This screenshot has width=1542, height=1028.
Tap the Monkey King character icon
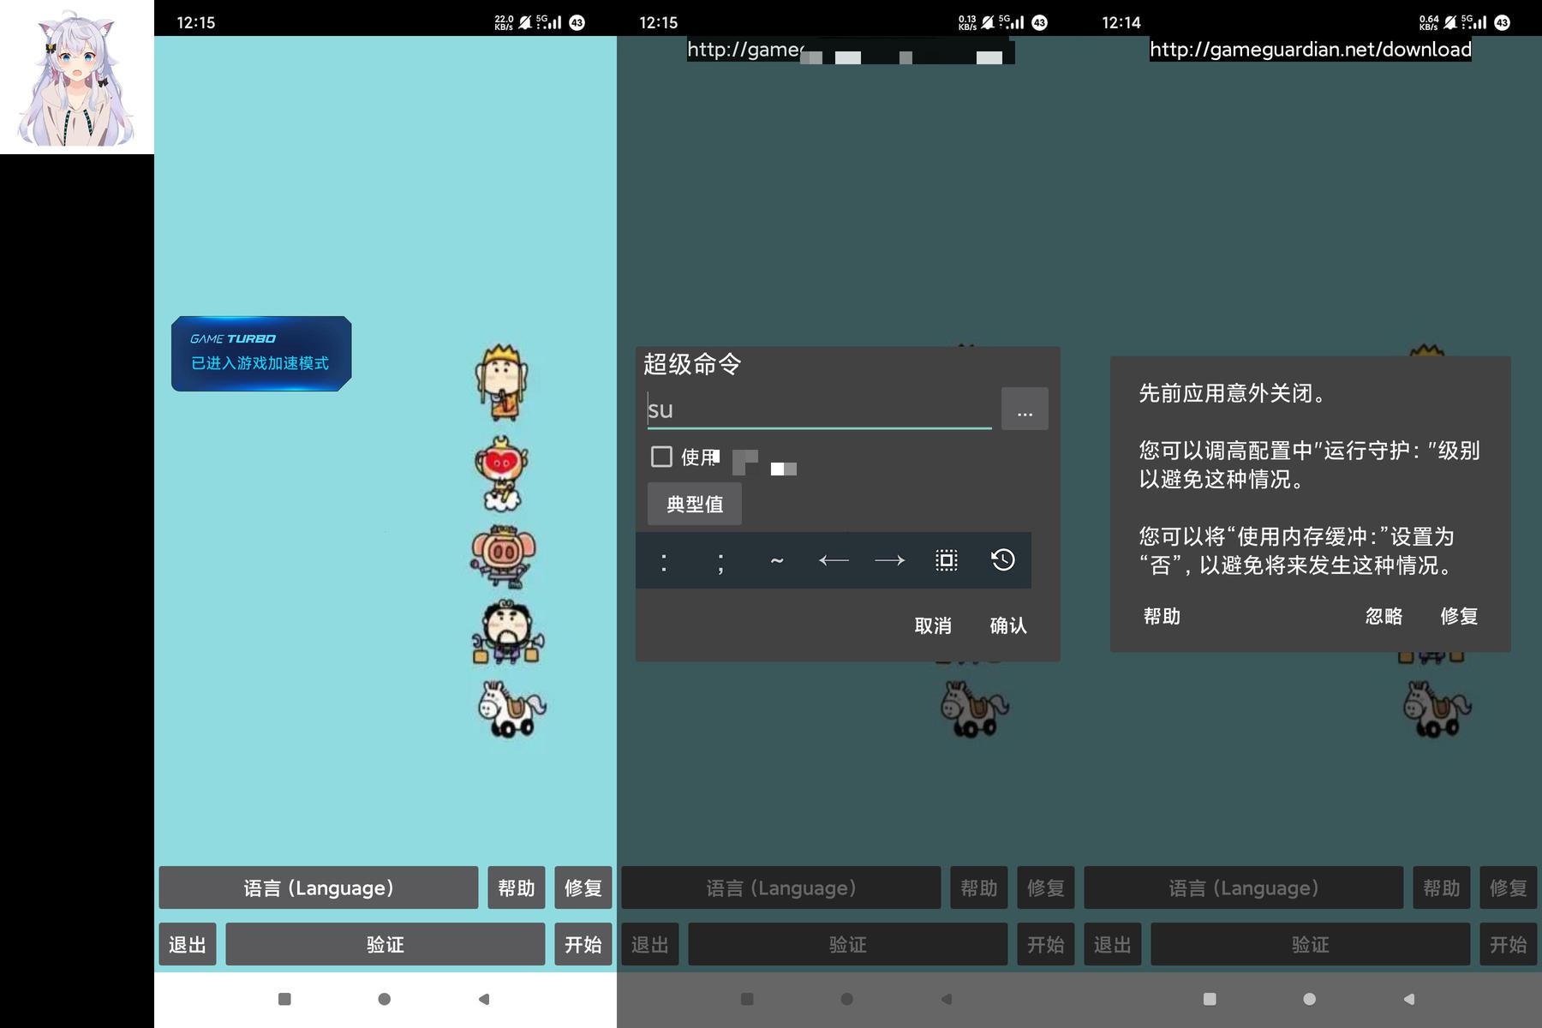[502, 474]
